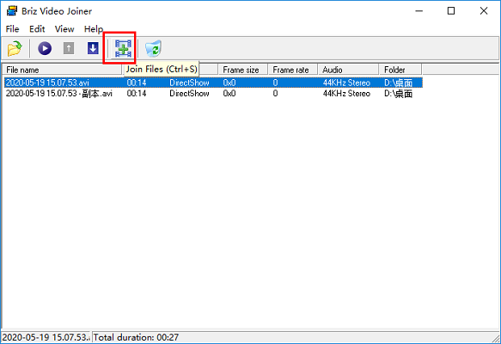Maximize the Briz Video Joiner window
Screen dimensions: 501x344
(451, 11)
